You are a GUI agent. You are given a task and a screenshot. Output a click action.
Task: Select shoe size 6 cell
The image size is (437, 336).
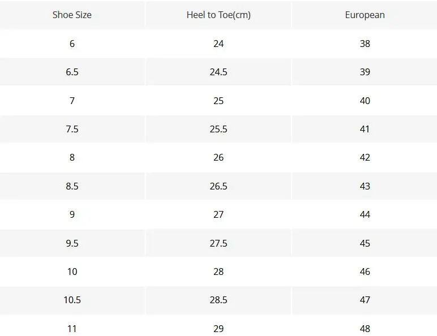pos(72,44)
